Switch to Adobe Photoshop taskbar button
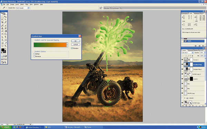This screenshot has width=207, height=129. click(x=34, y=127)
